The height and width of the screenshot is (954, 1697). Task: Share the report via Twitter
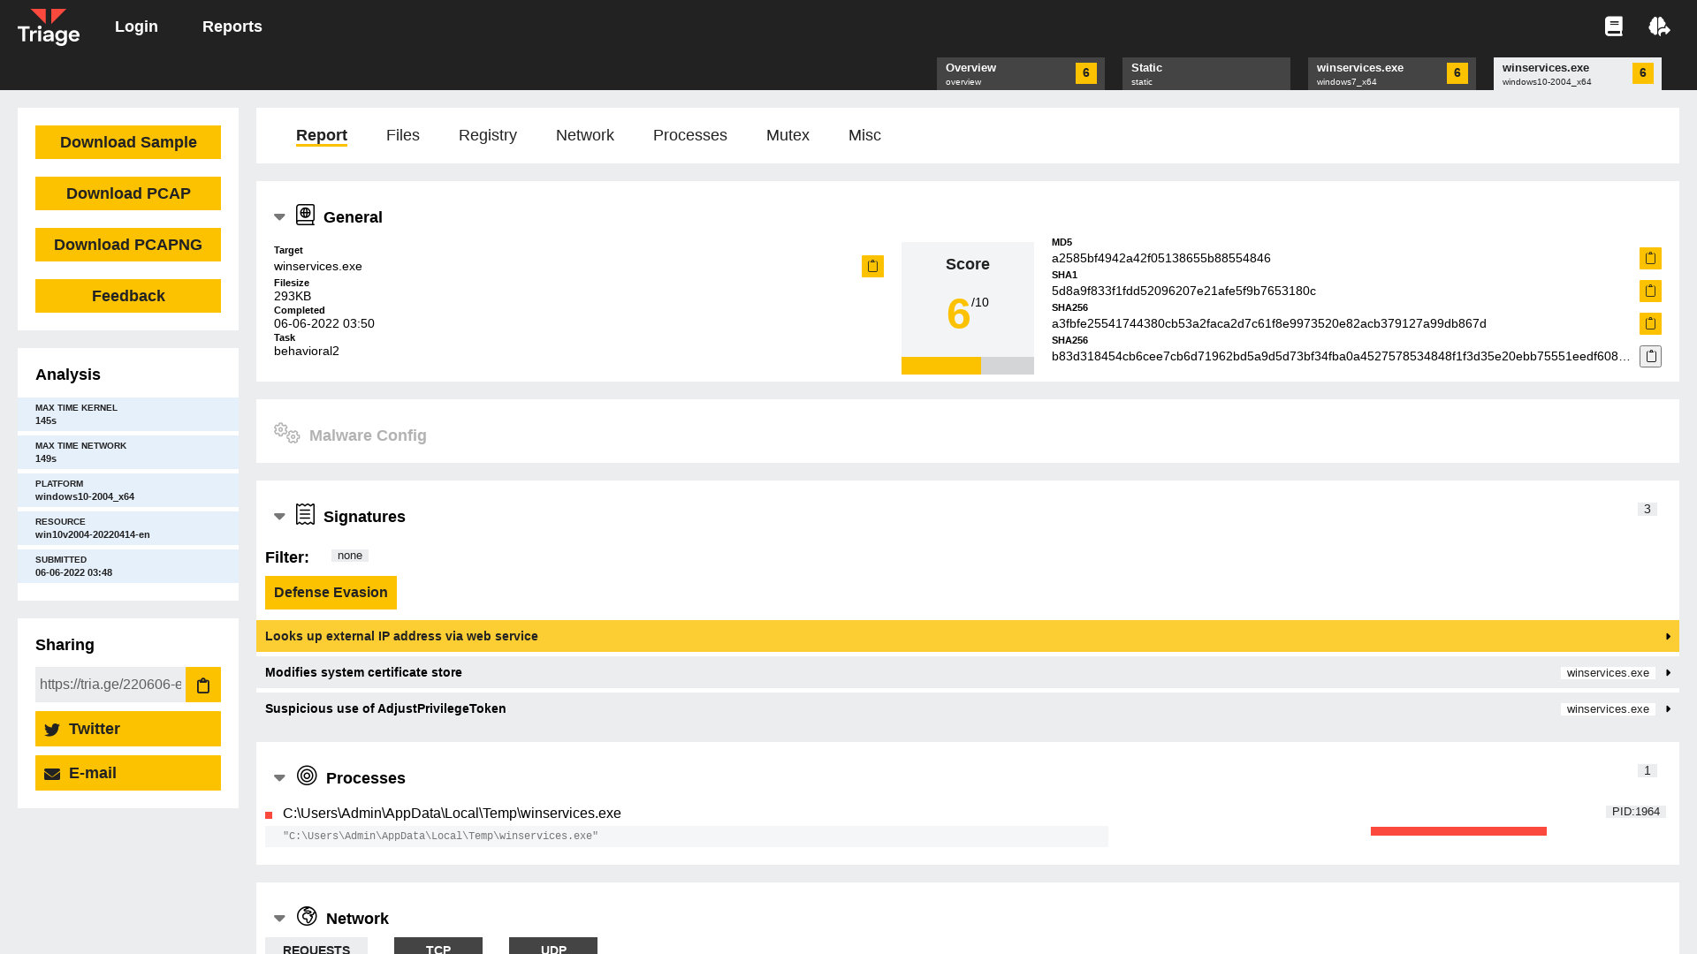tap(128, 729)
